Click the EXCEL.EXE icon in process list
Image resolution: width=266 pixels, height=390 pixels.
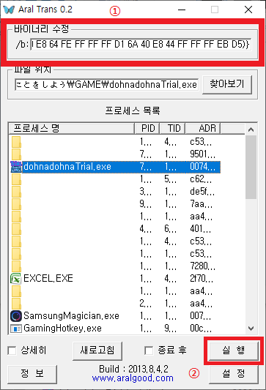click(16, 279)
